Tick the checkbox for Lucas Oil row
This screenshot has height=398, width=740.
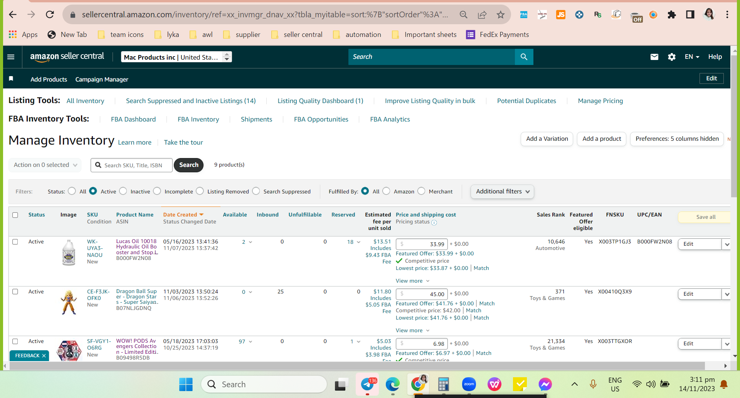(15, 242)
